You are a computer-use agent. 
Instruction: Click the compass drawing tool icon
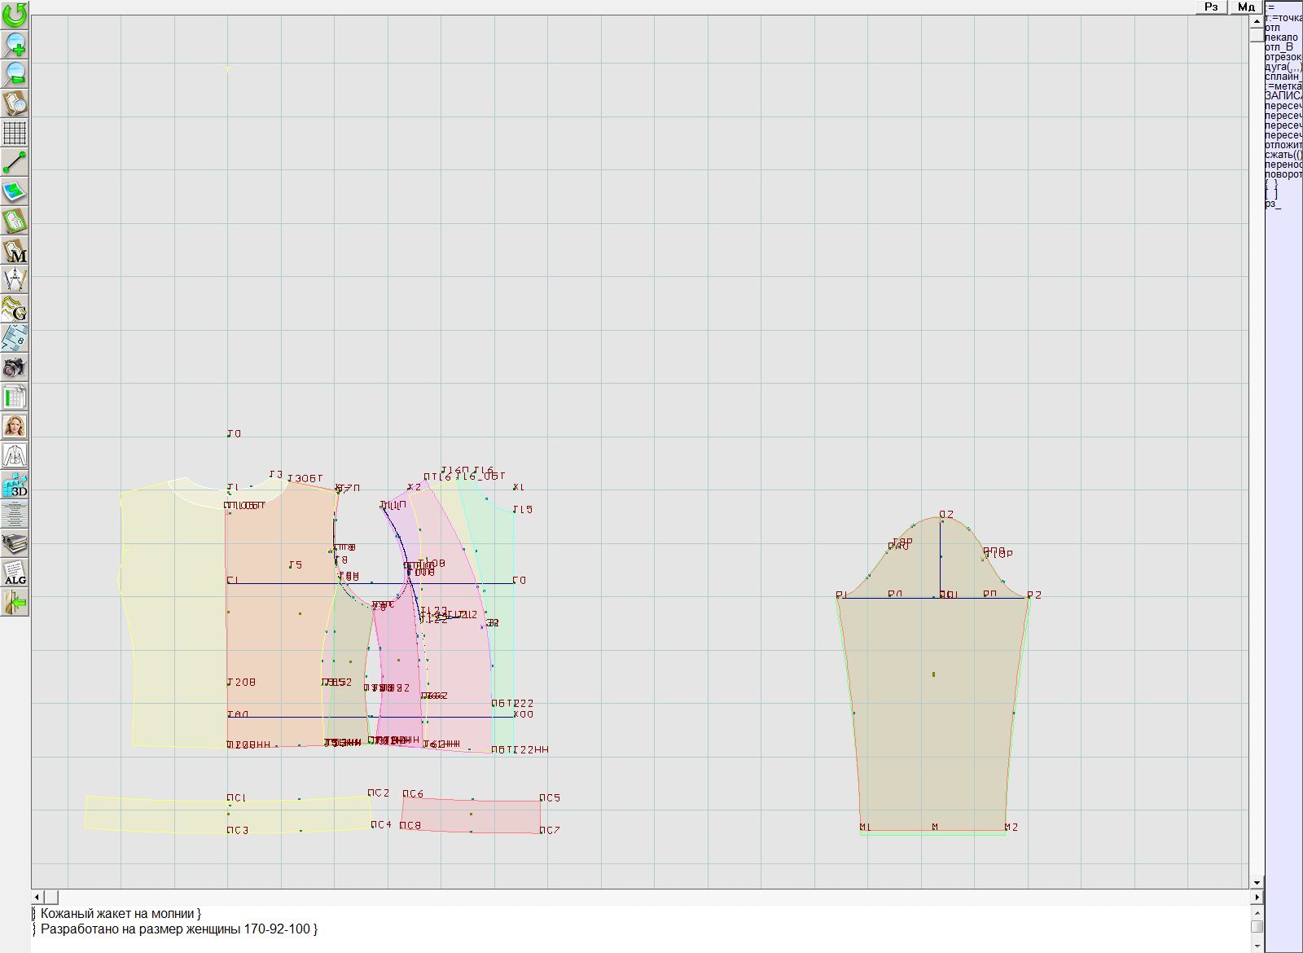(15, 279)
